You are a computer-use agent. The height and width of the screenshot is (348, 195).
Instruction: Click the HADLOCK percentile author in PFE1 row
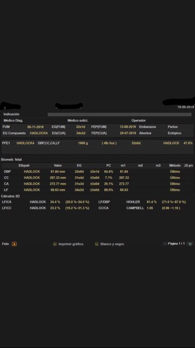[171, 143]
